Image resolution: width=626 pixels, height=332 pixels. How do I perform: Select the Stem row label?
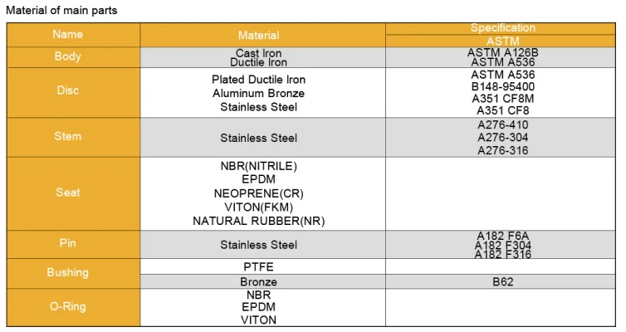pos(68,136)
